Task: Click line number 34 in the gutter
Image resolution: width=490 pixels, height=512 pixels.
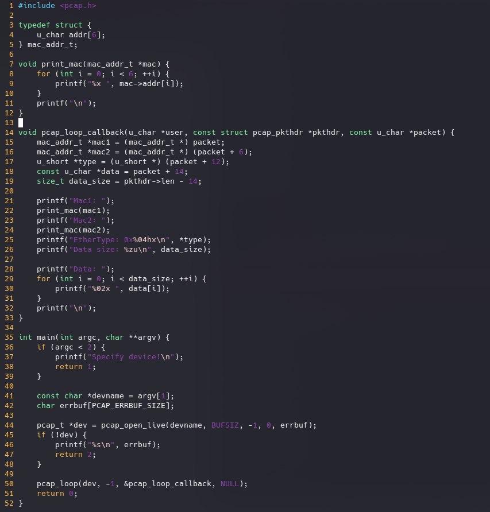Action: click(9, 328)
